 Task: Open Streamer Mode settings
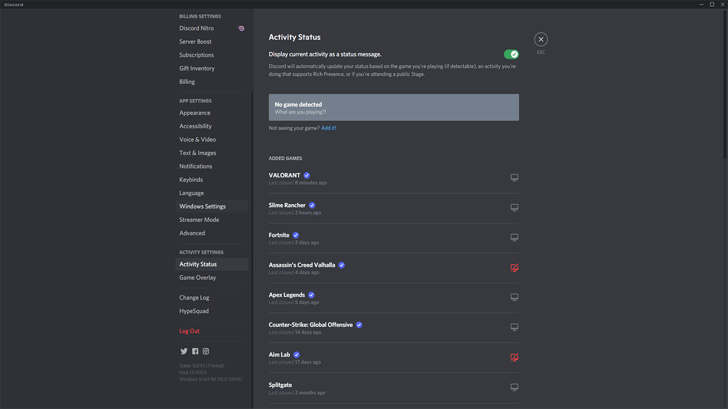coord(212,220)
